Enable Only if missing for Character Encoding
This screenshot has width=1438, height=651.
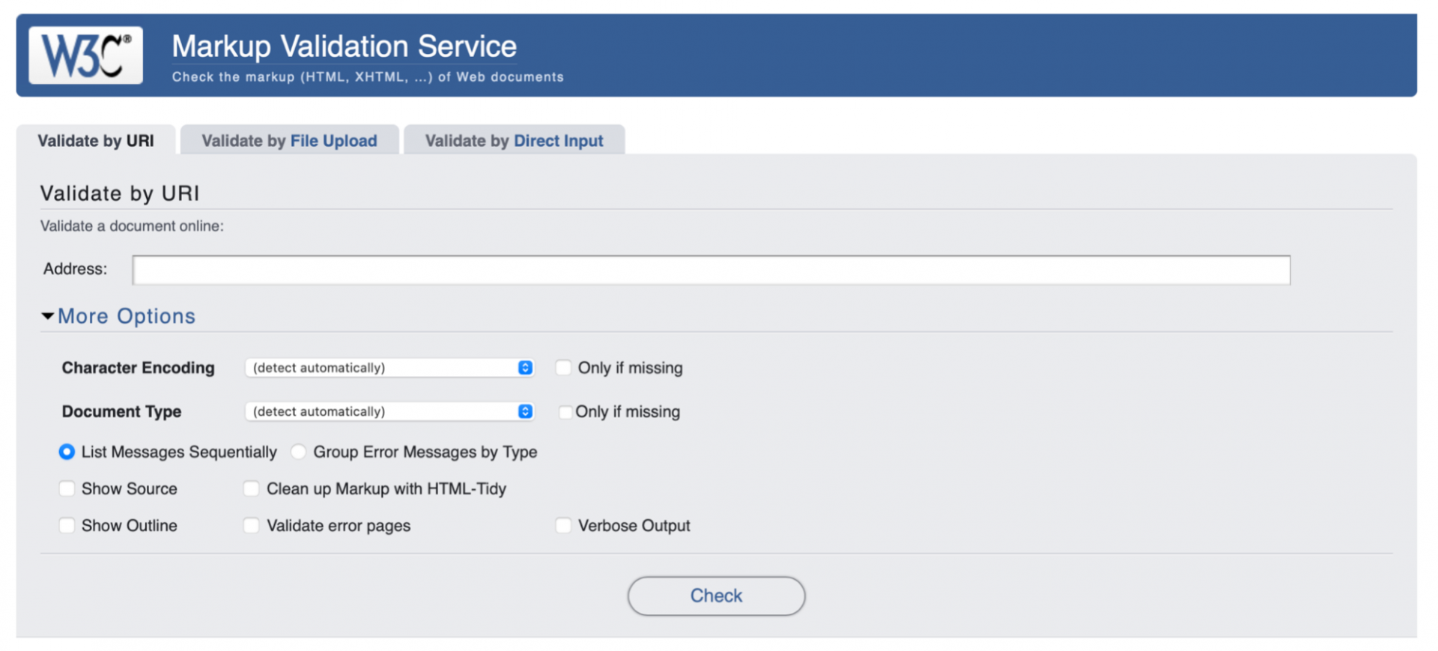[563, 368]
